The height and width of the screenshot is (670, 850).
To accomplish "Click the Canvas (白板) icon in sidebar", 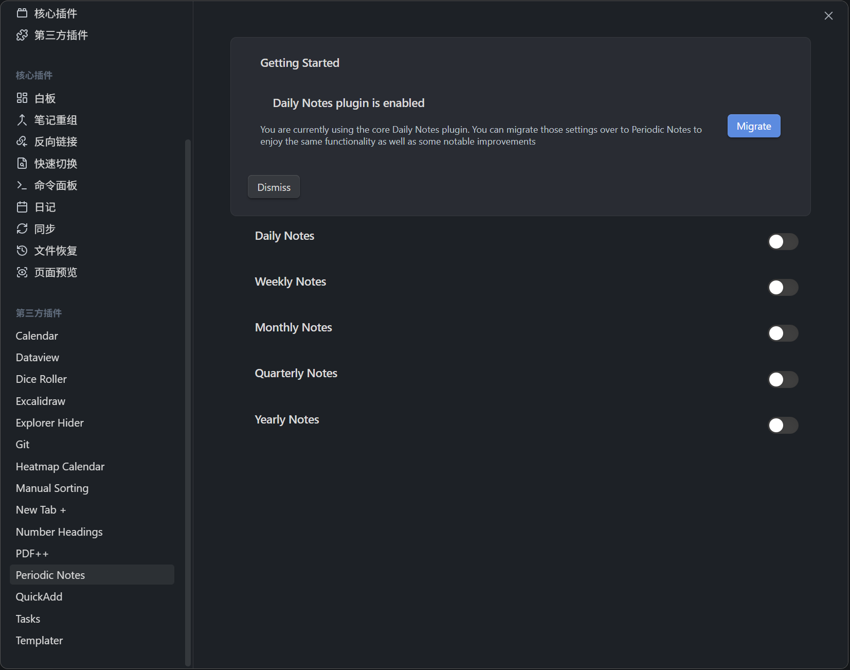I will pyautogui.click(x=22, y=98).
